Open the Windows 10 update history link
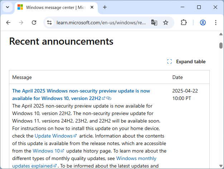This screenshot has height=169, width=224. [x=48, y=151]
